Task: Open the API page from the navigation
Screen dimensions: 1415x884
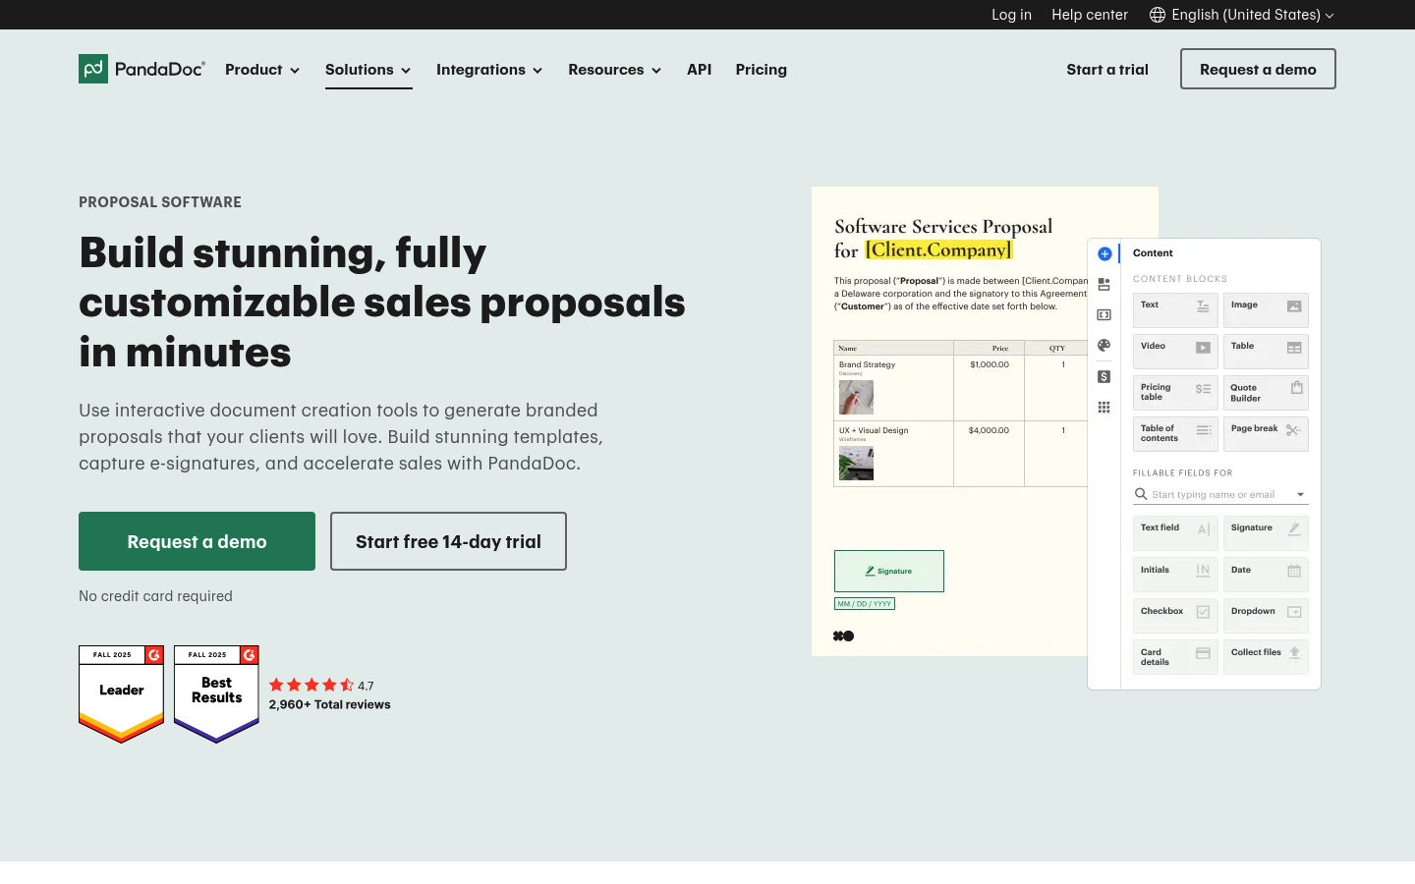Action: click(699, 70)
